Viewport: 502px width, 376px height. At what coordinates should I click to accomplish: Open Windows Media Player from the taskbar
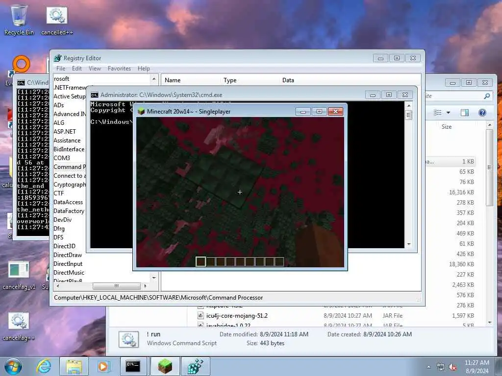coord(103,366)
